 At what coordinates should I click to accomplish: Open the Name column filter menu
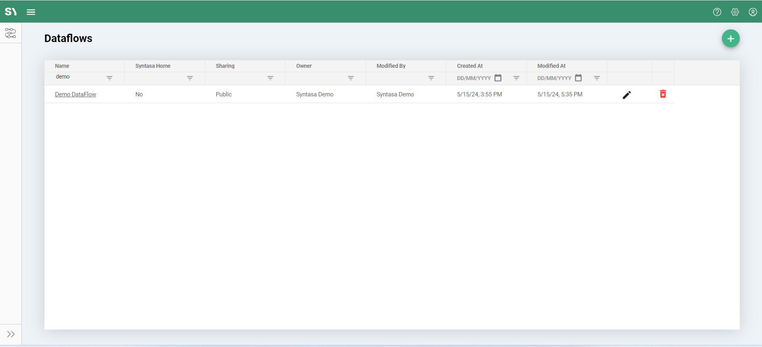[x=110, y=78]
